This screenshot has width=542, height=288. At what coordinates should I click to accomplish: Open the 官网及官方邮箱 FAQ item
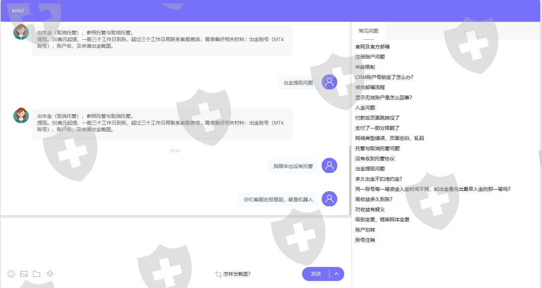click(372, 47)
